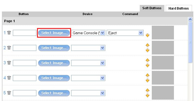
Task: Click the button name field in row 2
Action: 25,48
